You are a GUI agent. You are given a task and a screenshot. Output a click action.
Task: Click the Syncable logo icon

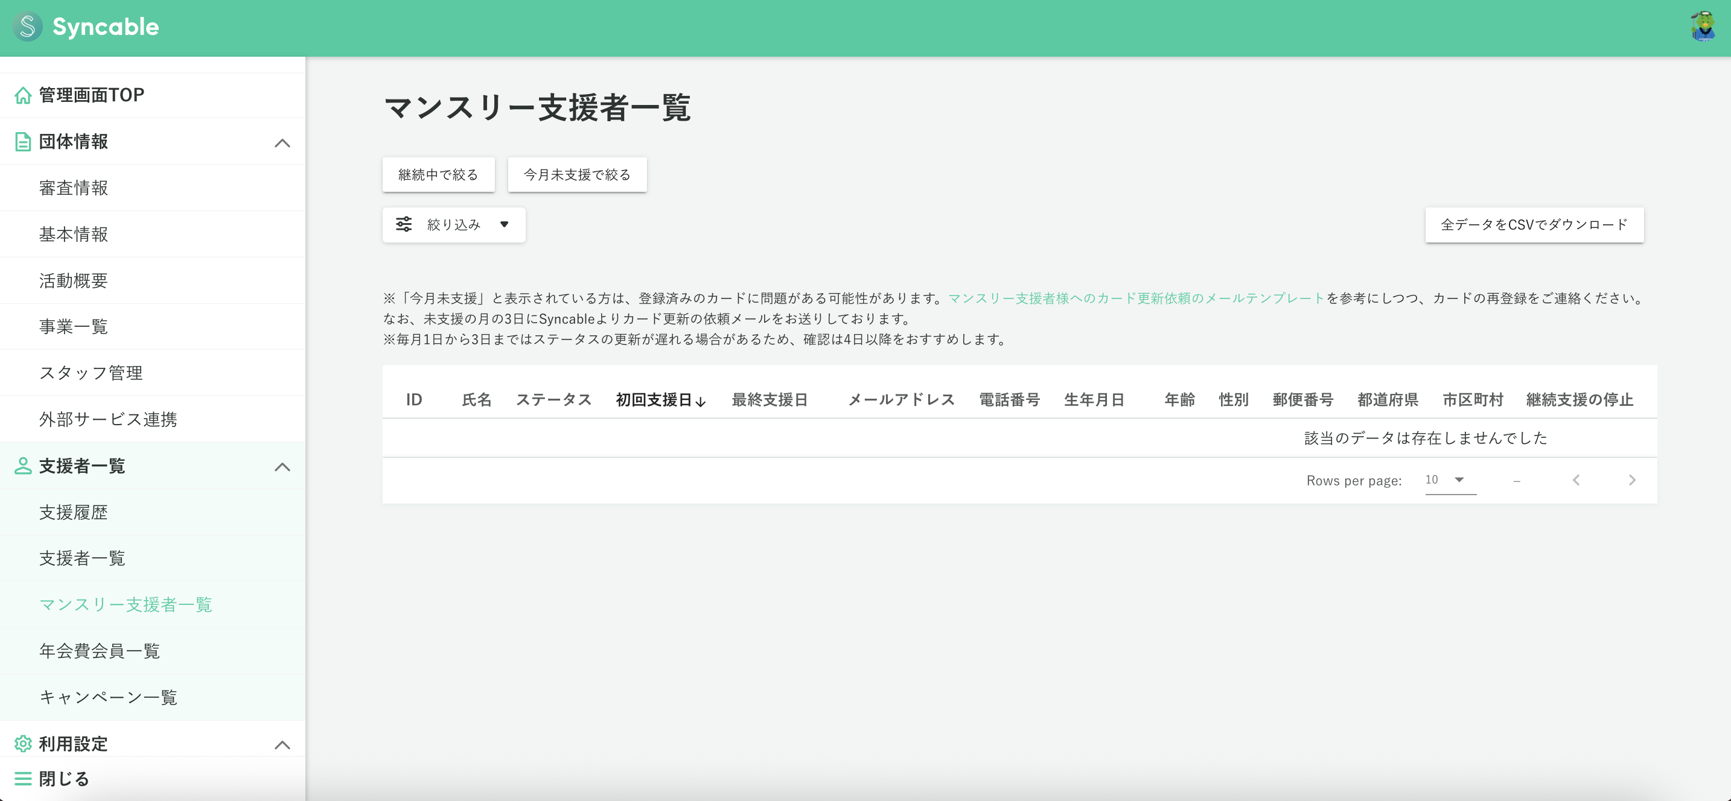[x=28, y=27]
